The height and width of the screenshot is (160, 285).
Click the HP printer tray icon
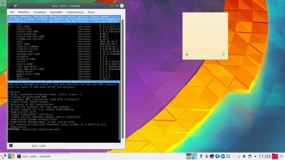point(223,156)
